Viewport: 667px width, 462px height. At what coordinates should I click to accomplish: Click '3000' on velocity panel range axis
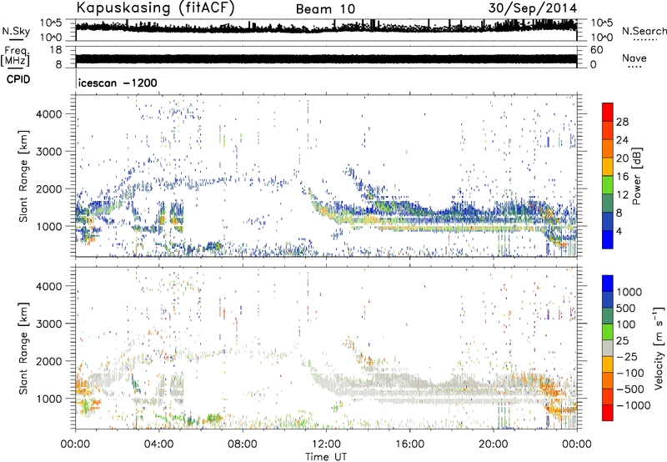pos(48,324)
